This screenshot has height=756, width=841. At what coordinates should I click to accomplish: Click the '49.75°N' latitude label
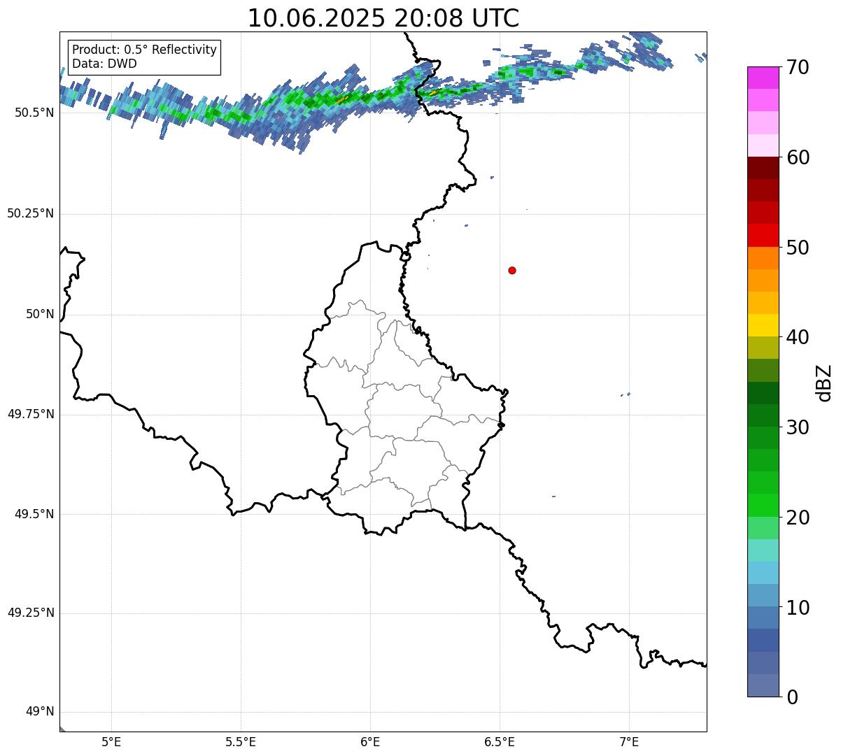coord(30,414)
